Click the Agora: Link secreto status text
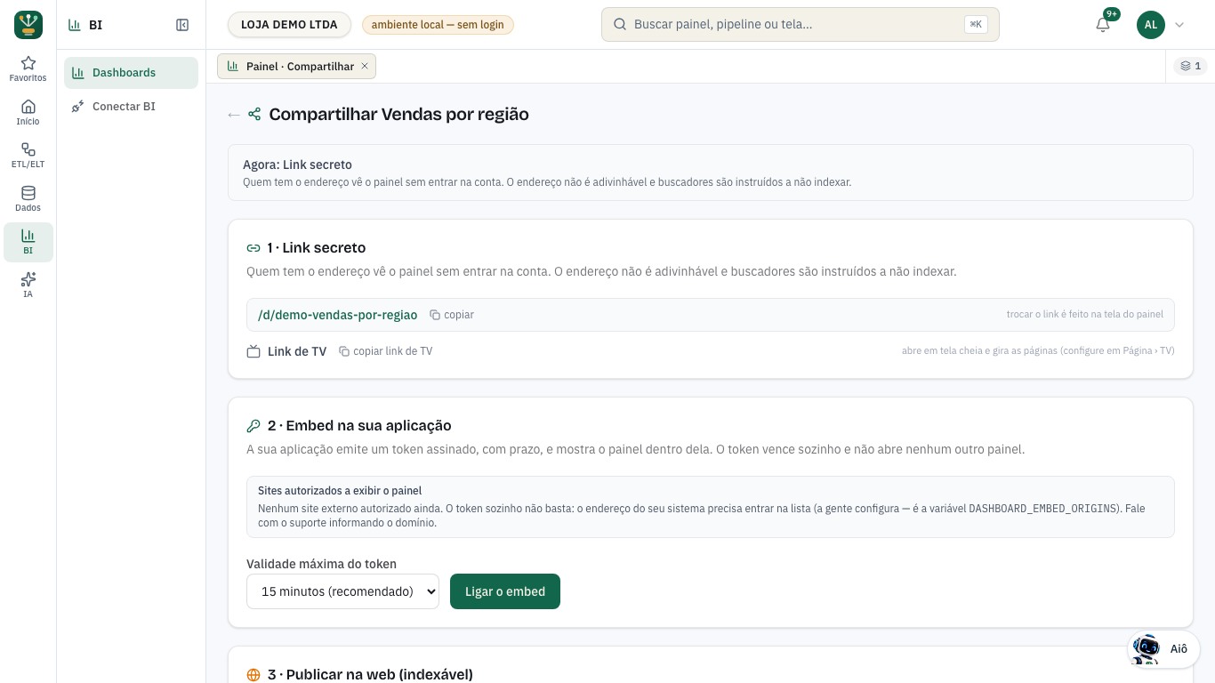The width and height of the screenshot is (1215, 683). 297,165
